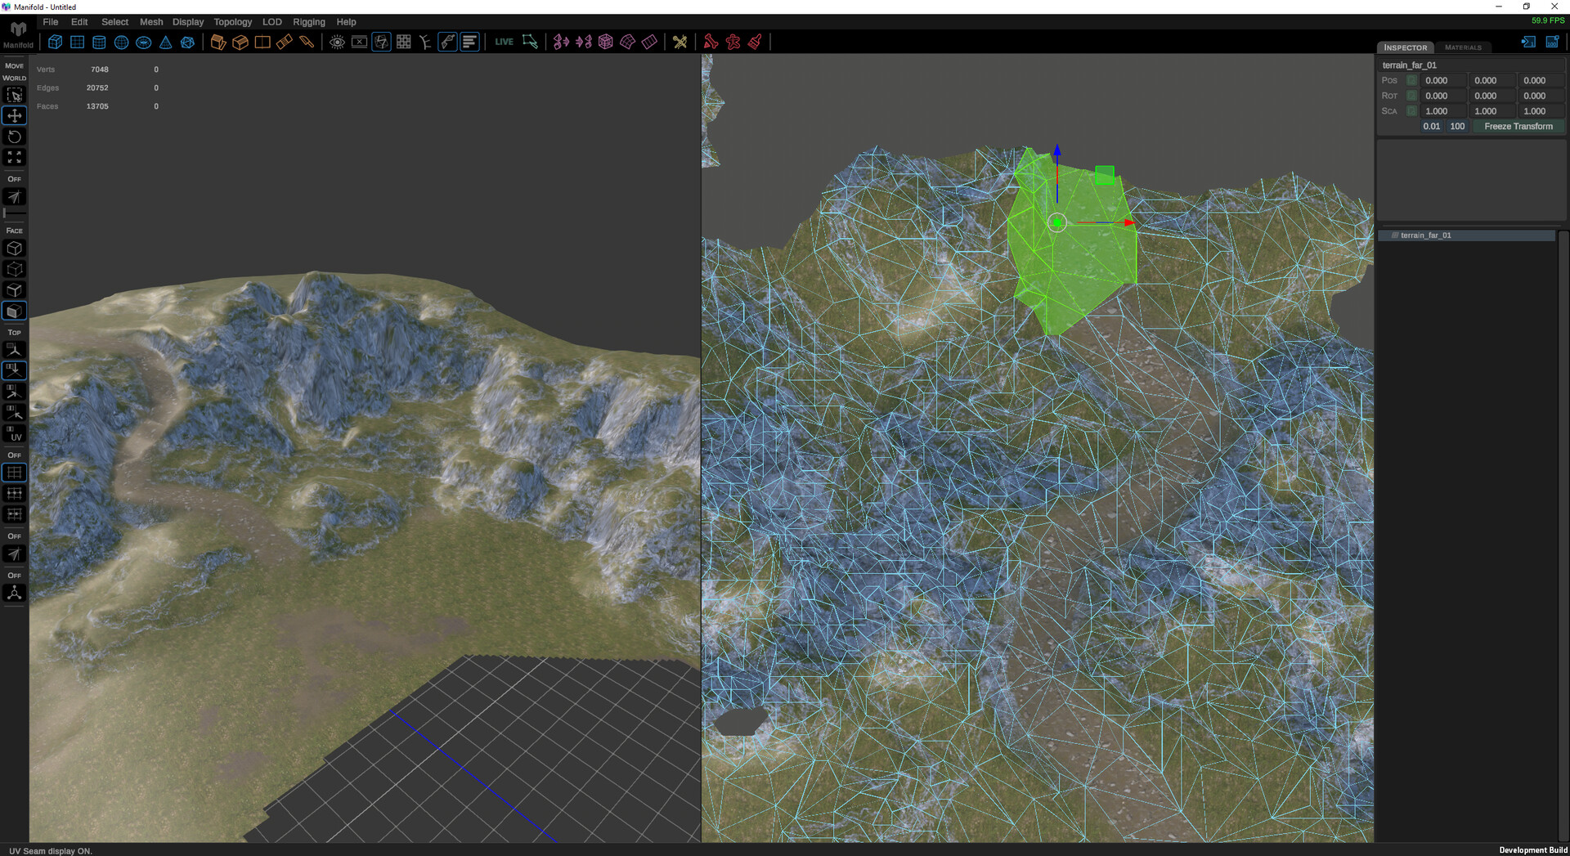Toggle the Sca link checkbox

(1411, 110)
